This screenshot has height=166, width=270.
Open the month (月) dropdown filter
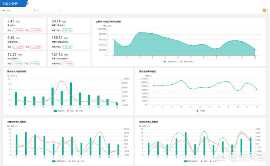tap(49, 11)
